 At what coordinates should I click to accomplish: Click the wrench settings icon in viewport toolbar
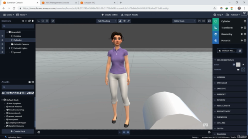[x=129, y=21]
